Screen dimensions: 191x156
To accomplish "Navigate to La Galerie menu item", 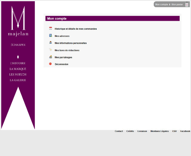I will 18,80.
